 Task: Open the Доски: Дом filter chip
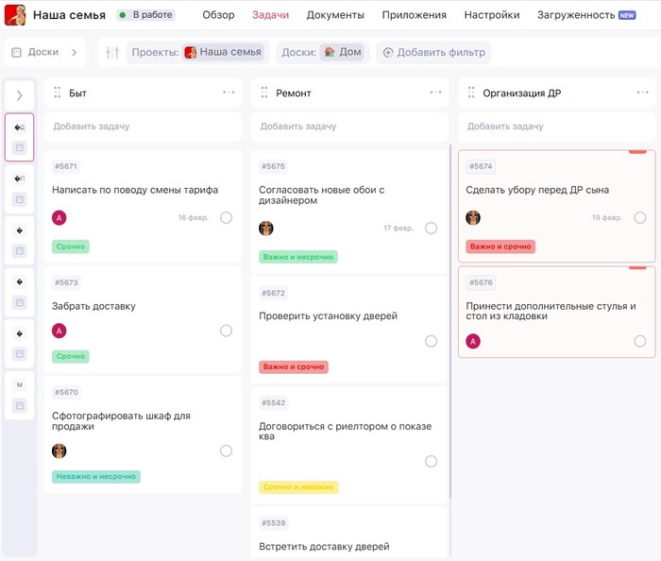pyautogui.click(x=321, y=53)
